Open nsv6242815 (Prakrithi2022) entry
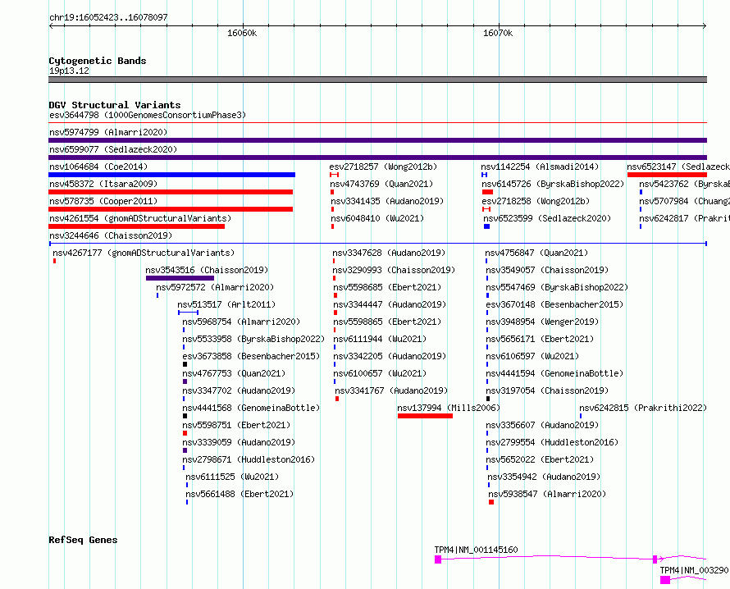This screenshot has height=589, width=730. [643, 408]
